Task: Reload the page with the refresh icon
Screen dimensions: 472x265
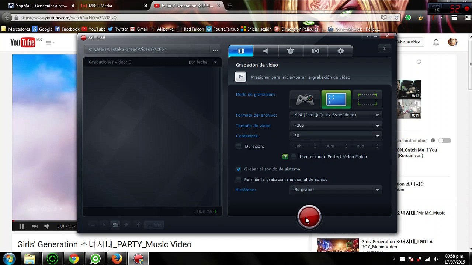Action: (396, 18)
